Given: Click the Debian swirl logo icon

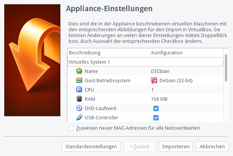Looking at the screenshot, I should point(154,81).
